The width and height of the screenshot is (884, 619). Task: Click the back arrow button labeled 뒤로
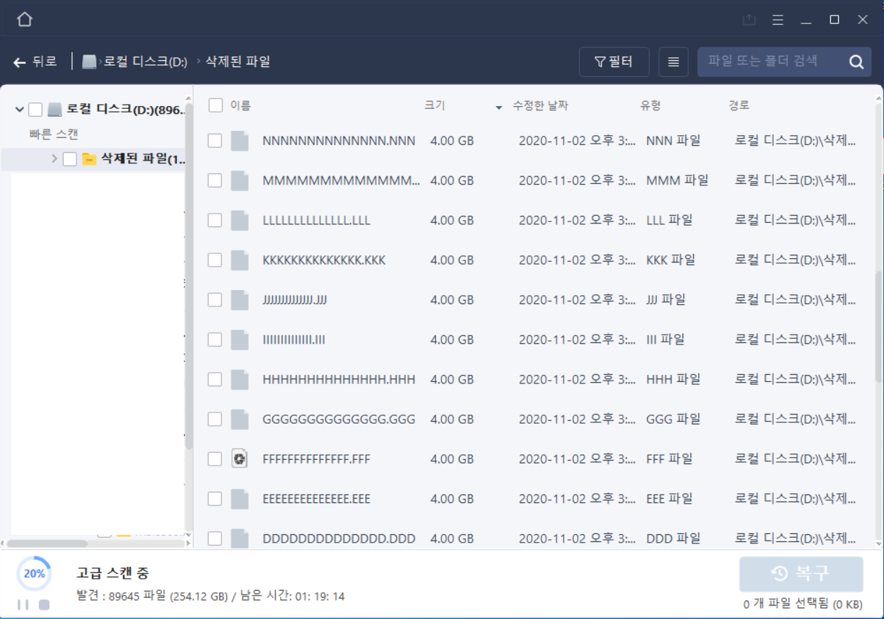[35, 62]
